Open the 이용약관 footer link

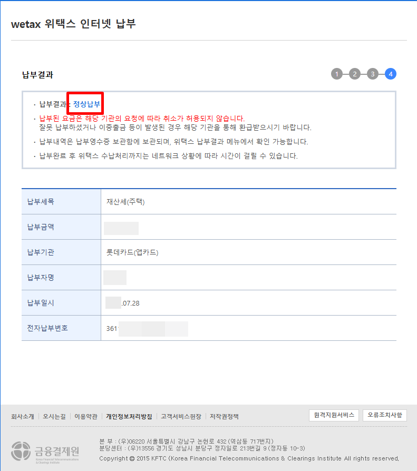tap(86, 417)
